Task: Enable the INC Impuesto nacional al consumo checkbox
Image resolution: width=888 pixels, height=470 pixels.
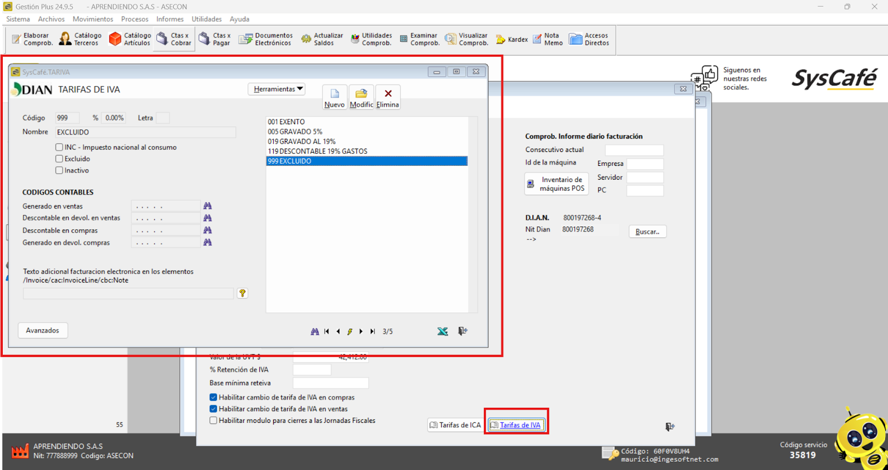Action: coord(59,147)
